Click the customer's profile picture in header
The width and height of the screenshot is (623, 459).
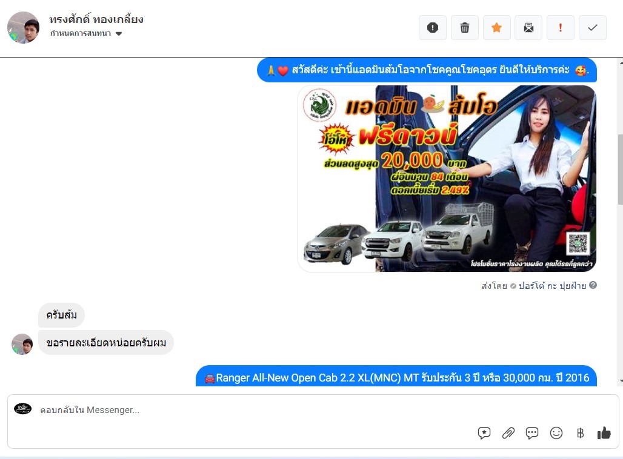pos(24,27)
